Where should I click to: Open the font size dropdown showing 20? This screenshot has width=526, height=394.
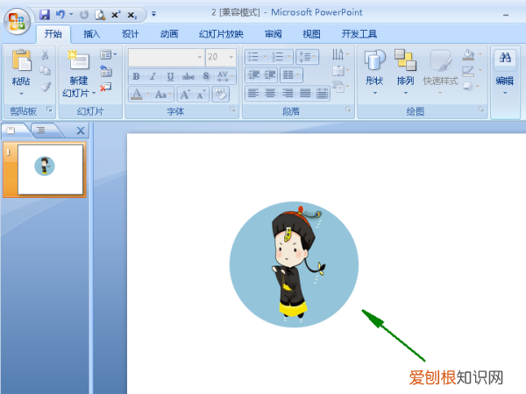click(231, 57)
